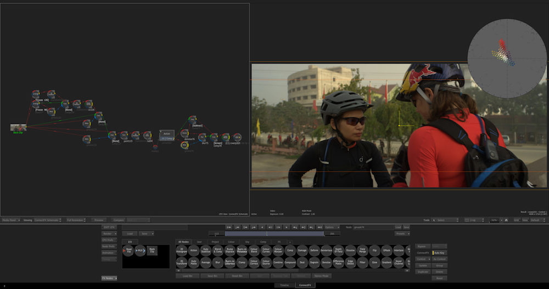Image resolution: width=549 pixels, height=289 pixels.
Task: Select the Back Clip thumbnail in schematic
Action: point(18,127)
